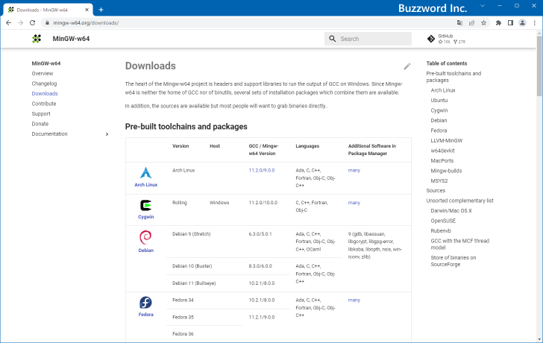This screenshot has width=543, height=343.
Task: Jump to OpenSUSE in table of contents
Action: [x=443, y=221]
